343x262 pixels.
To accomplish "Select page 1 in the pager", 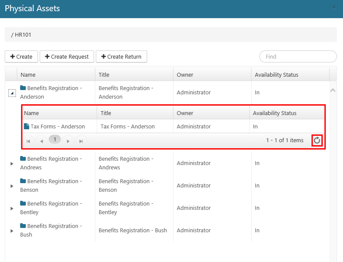I will coord(55,139).
